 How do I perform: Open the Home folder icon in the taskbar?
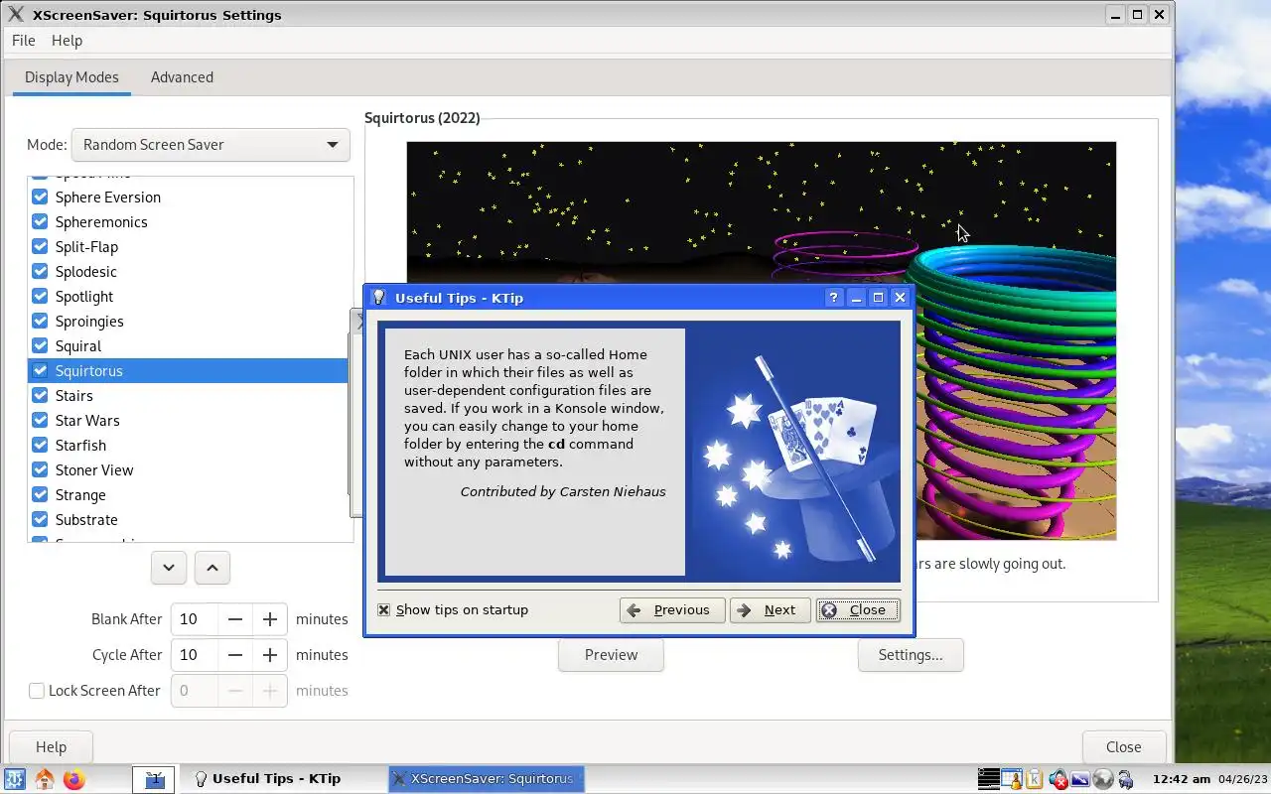45,779
